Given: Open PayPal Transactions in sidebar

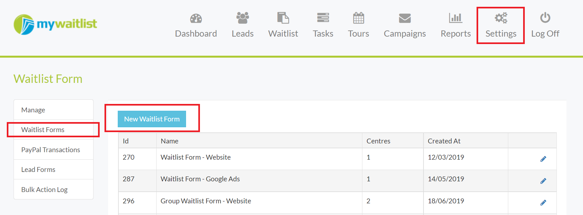Looking at the screenshot, I should 53,150.
